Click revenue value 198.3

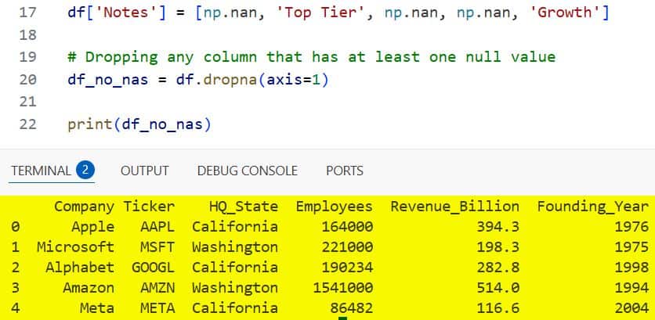(x=498, y=247)
